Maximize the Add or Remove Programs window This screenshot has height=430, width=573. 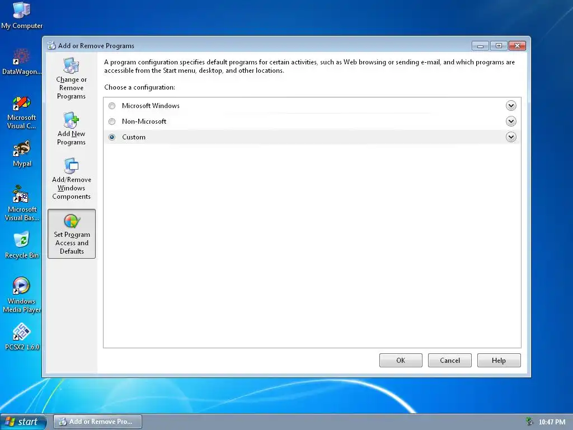pyautogui.click(x=499, y=46)
